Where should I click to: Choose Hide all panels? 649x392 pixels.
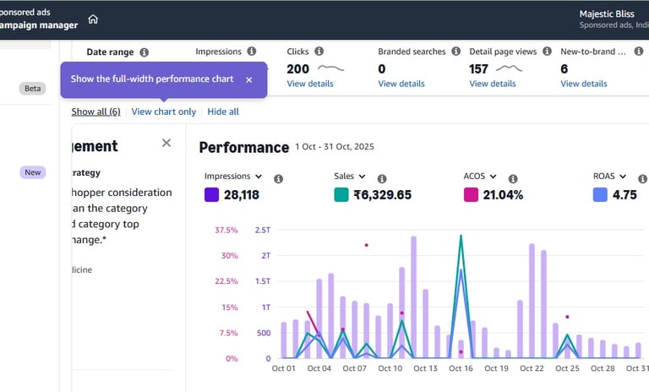[x=223, y=112]
